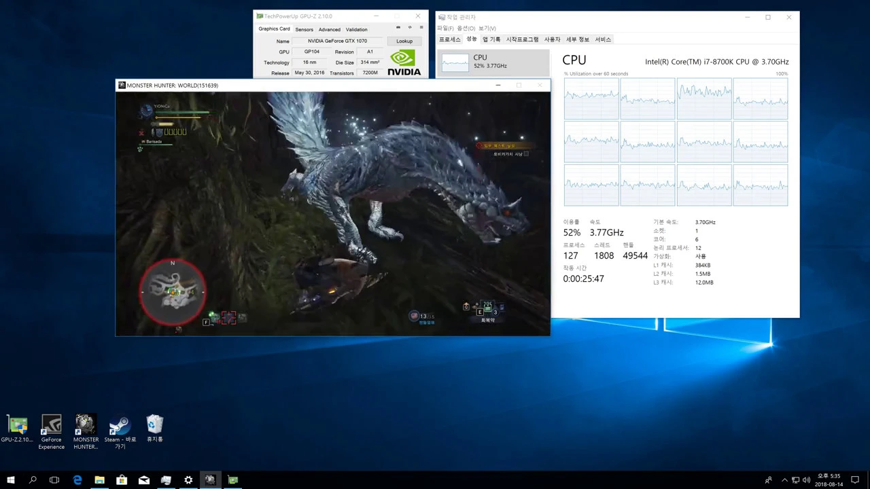Image resolution: width=870 pixels, height=489 pixels.
Task: Open File Explorer from the taskbar
Action: [99, 480]
